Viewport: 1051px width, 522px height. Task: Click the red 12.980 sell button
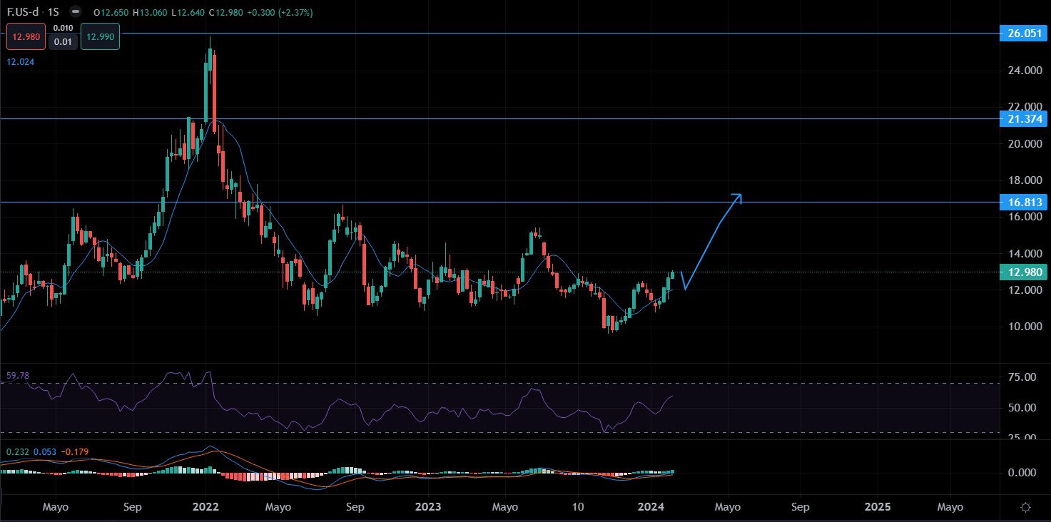coord(26,36)
